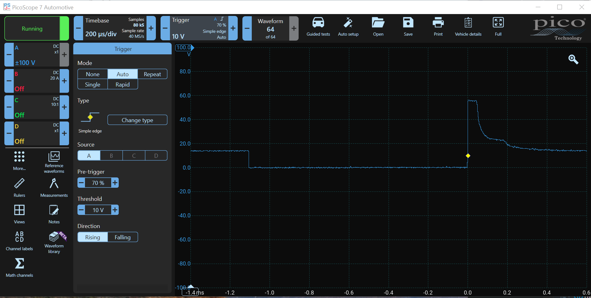The height and width of the screenshot is (298, 591).
Task: Print the current waveform
Action: [438, 27]
